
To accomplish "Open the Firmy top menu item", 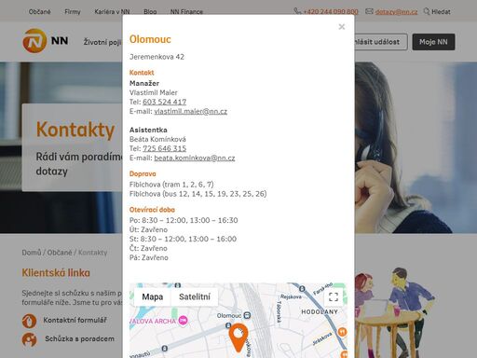I will click(x=73, y=12).
